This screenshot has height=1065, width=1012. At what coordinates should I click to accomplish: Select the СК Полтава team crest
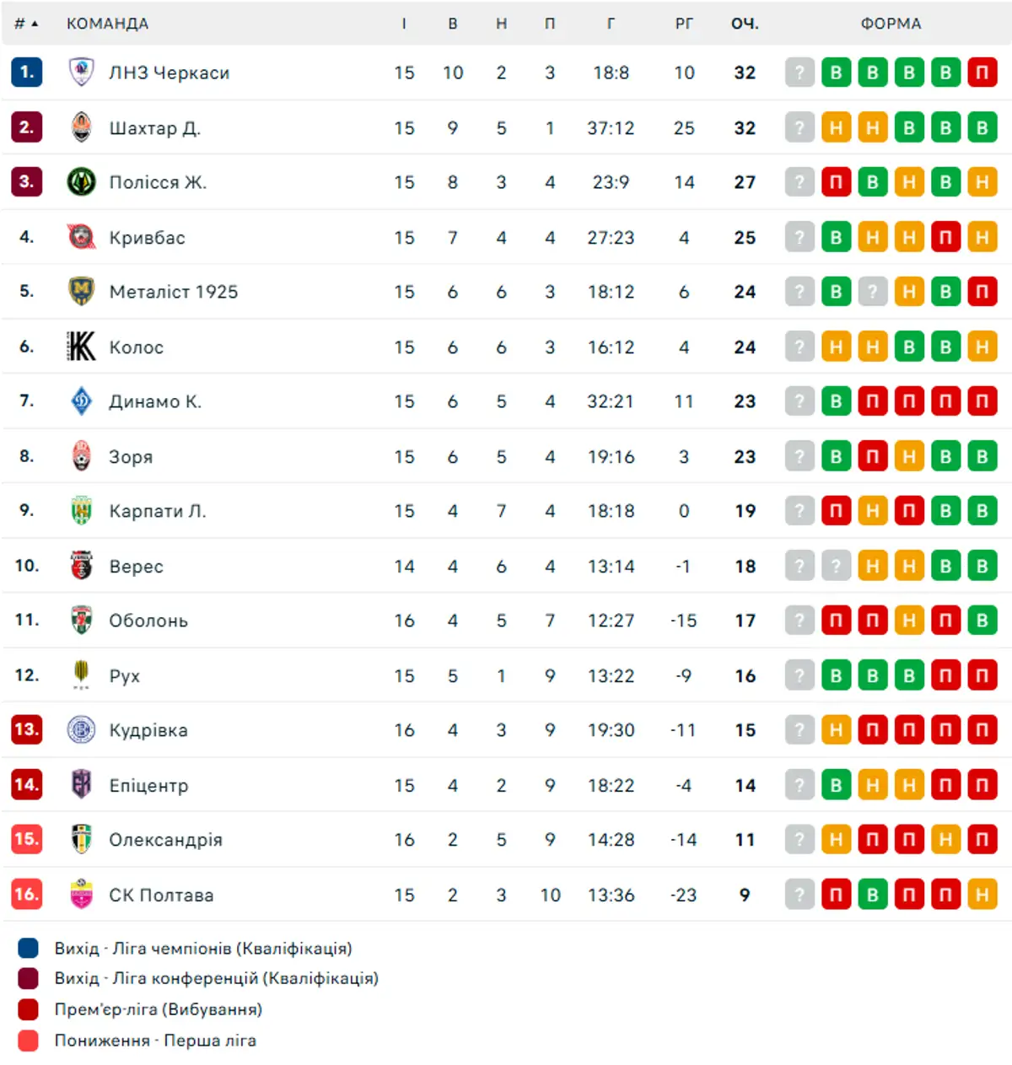point(81,894)
